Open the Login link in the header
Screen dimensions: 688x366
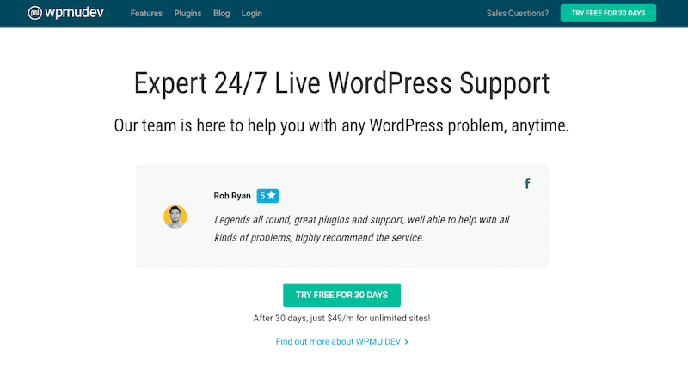pyautogui.click(x=251, y=14)
